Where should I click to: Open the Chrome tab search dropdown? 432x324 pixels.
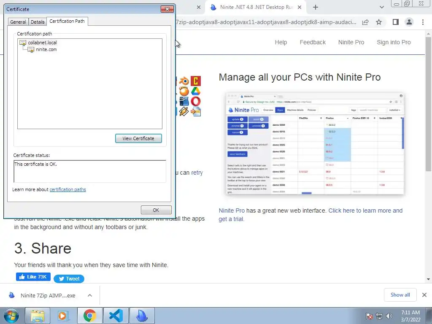pyautogui.click(x=381, y=8)
